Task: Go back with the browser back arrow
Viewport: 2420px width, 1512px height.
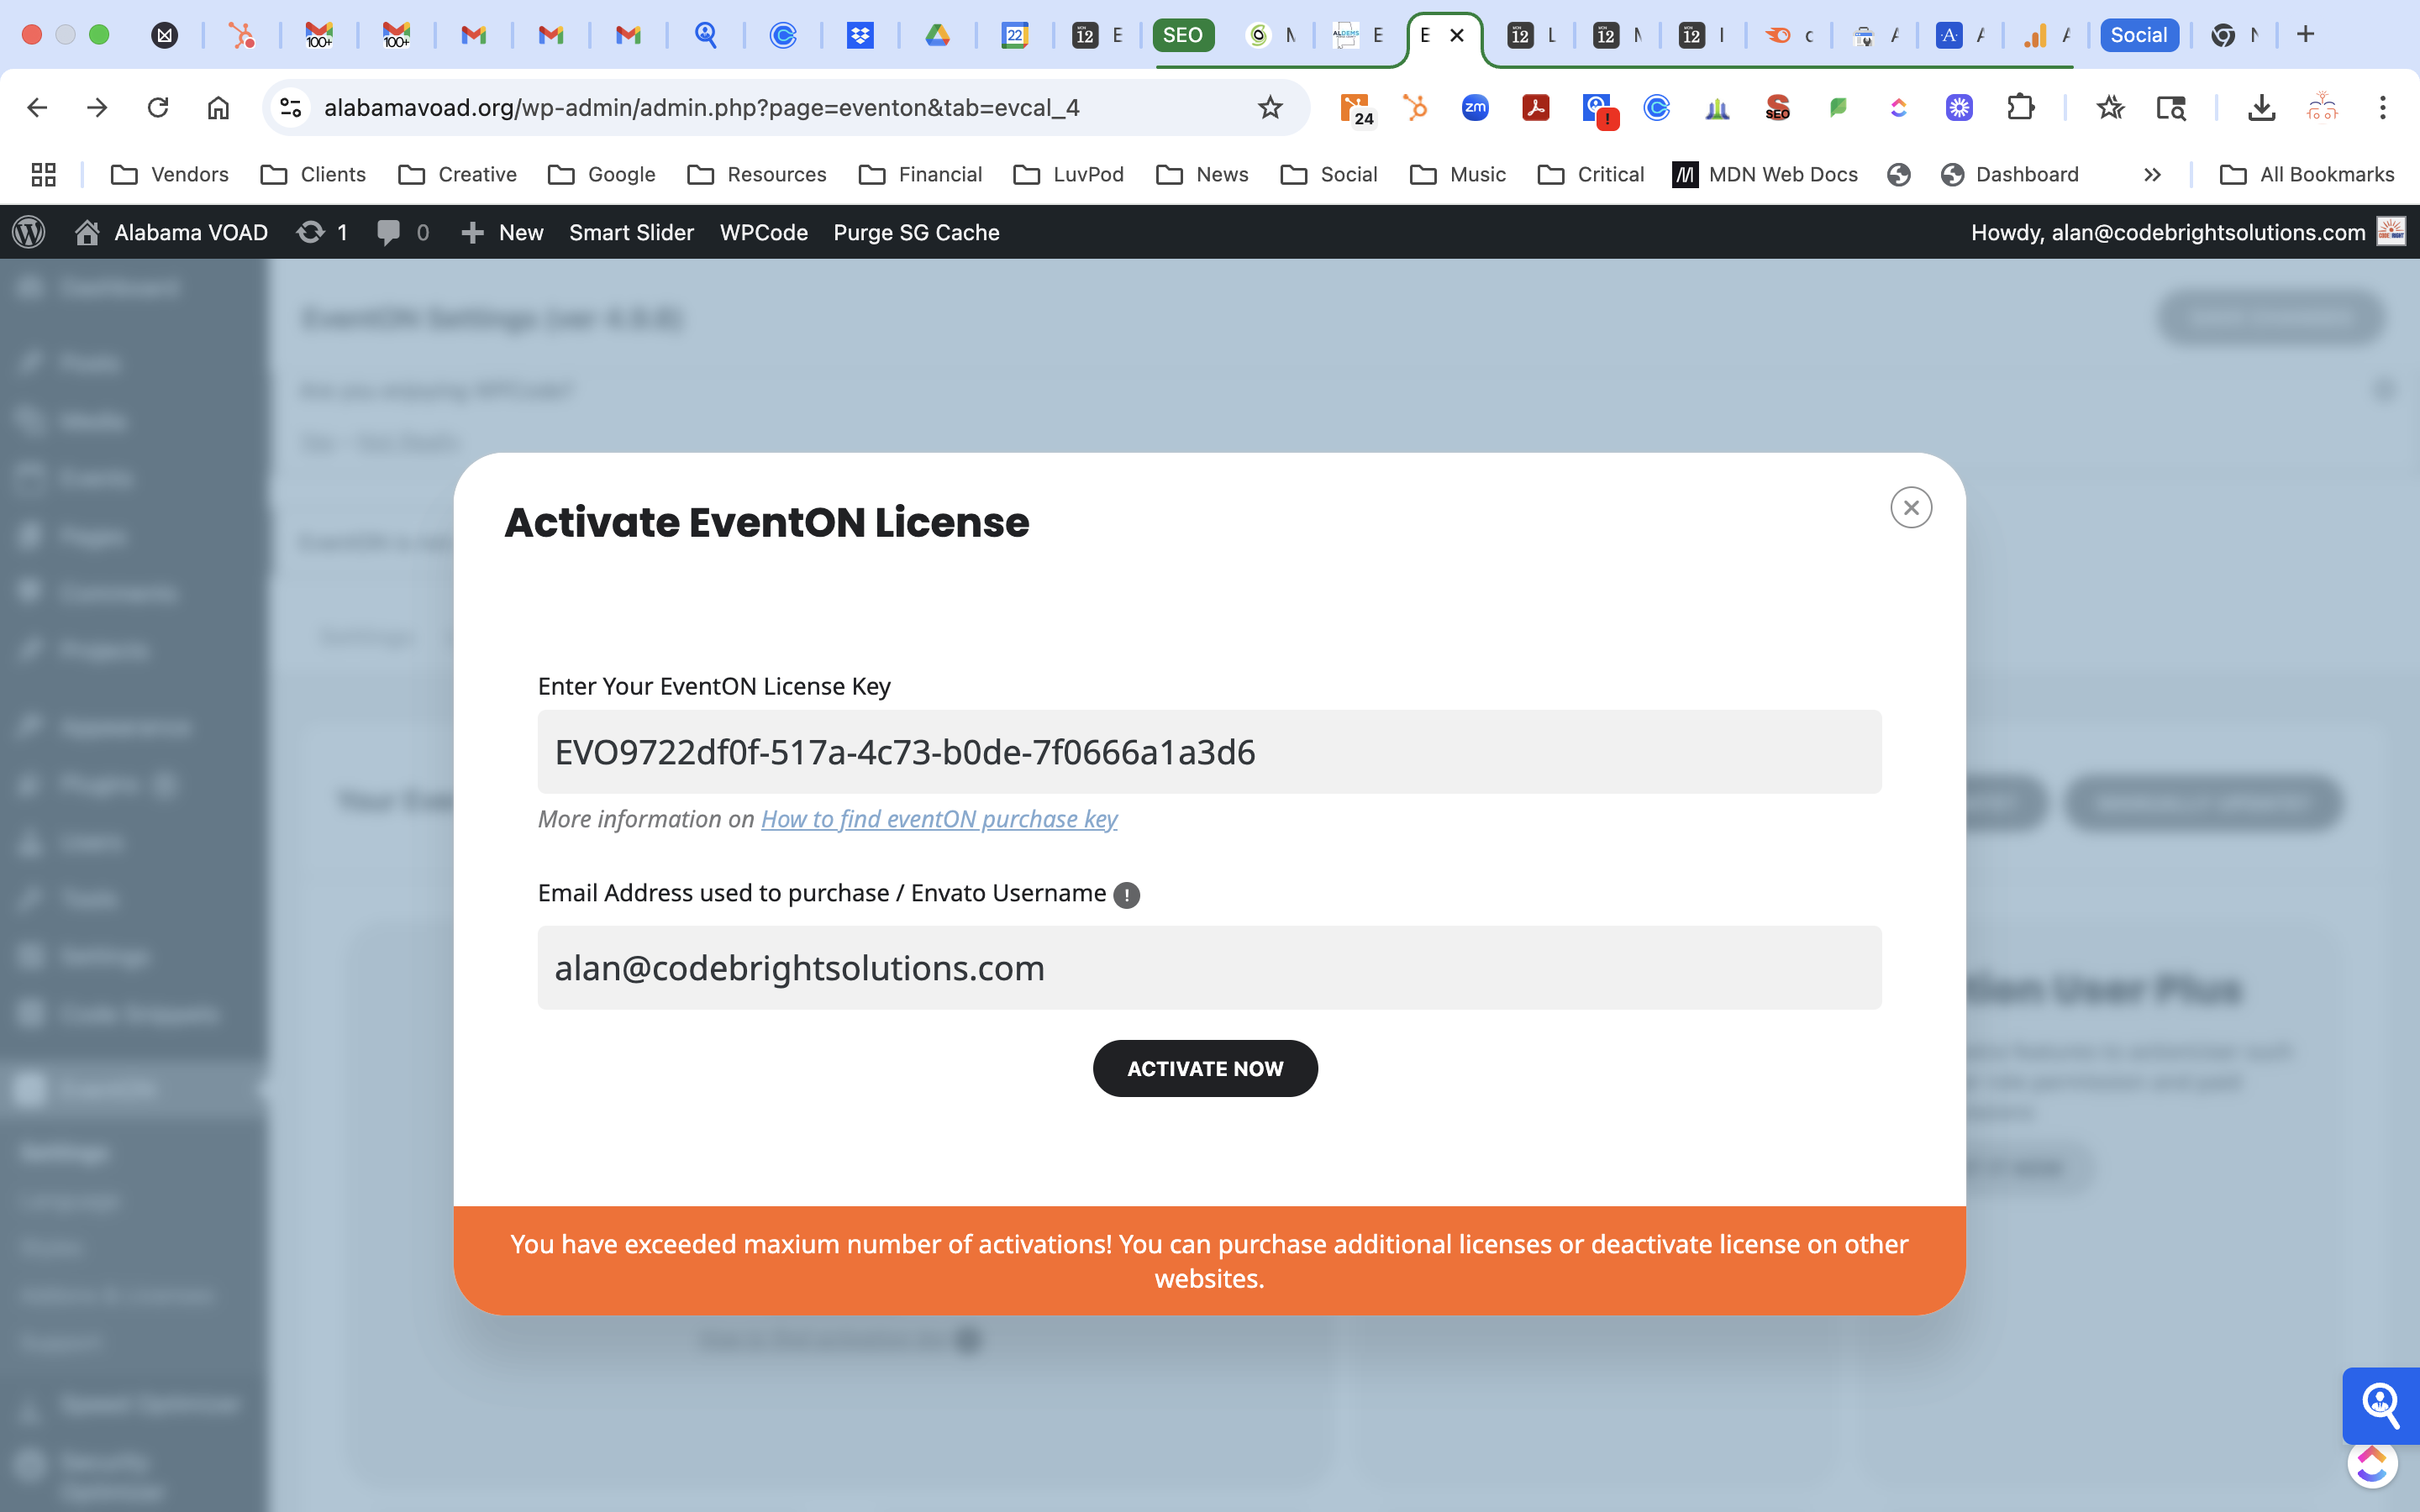Action: 37,107
